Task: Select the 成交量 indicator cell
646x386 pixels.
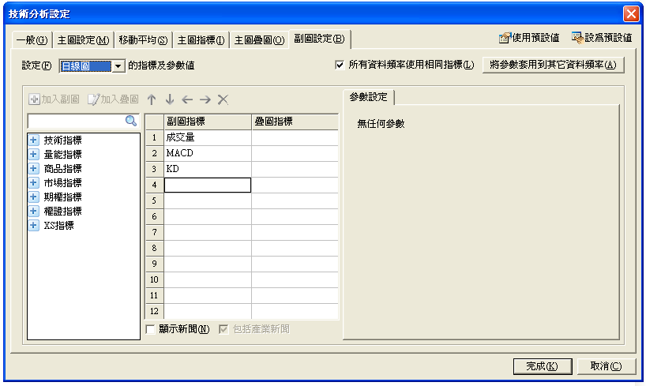Action: 208,137
